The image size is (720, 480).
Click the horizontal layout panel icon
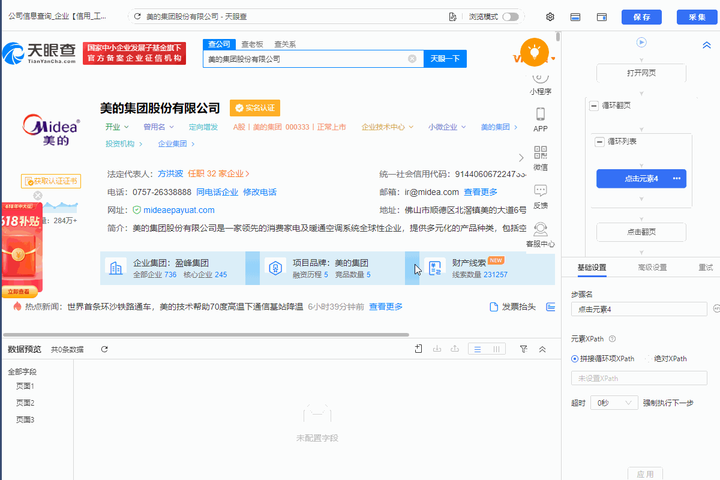point(575,17)
